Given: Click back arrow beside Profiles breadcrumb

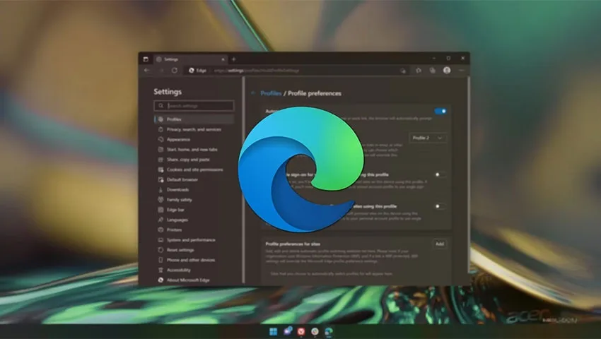Looking at the screenshot, I should [x=252, y=93].
